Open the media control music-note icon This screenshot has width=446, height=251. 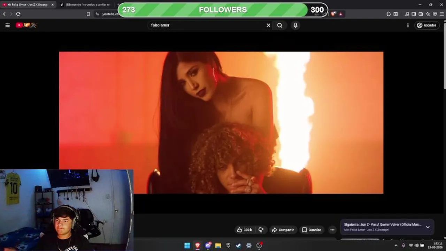407,14
